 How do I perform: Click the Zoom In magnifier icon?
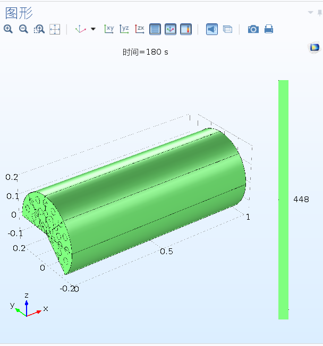(x=8, y=29)
